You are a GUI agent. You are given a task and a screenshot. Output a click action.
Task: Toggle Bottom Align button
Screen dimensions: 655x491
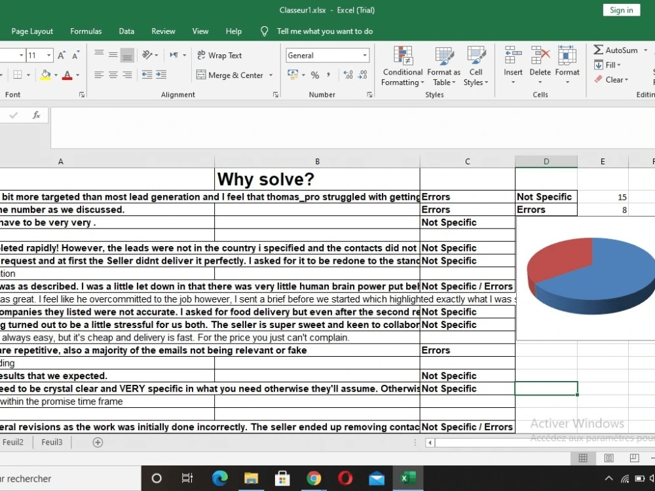[x=127, y=55]
